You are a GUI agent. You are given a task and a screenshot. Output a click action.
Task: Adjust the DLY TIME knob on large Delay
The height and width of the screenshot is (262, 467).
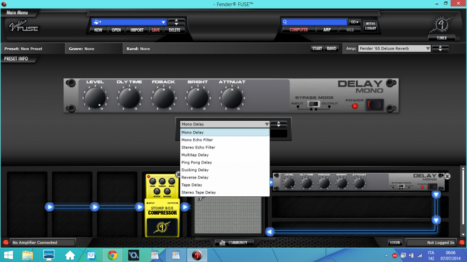(129, 98)
